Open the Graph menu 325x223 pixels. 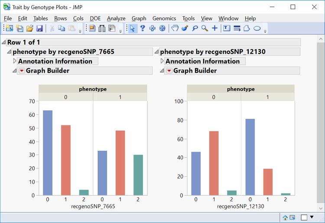point(139,19)
